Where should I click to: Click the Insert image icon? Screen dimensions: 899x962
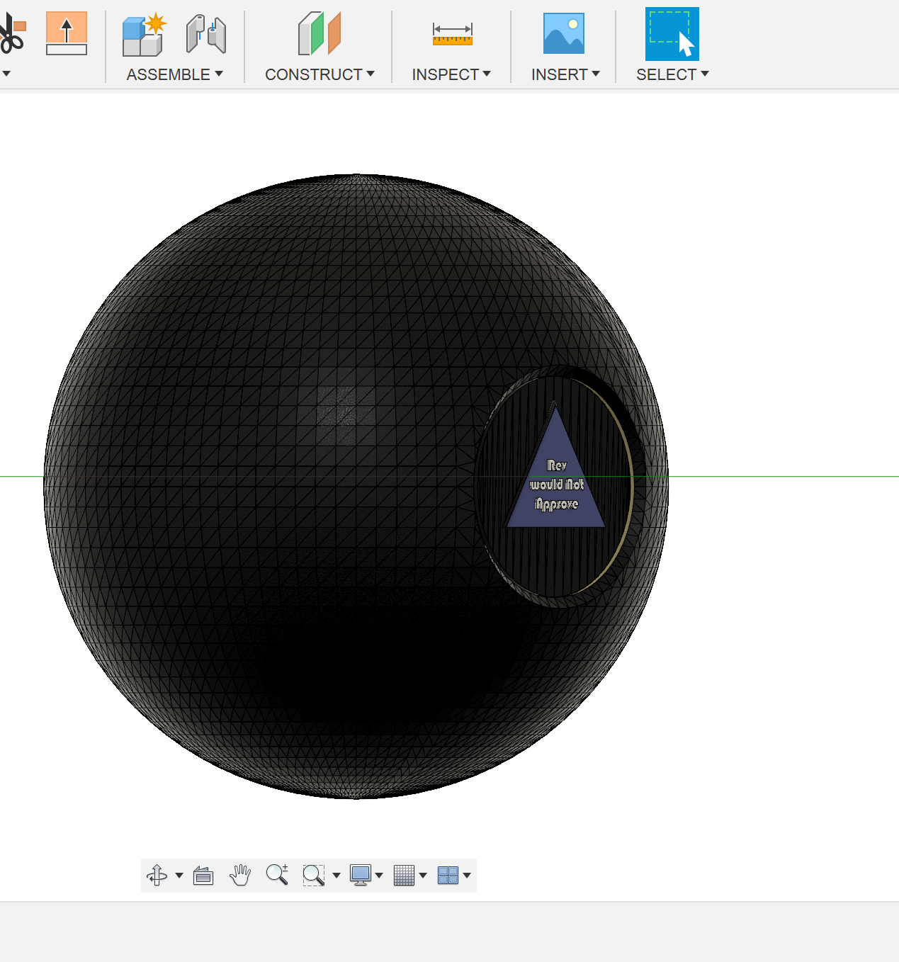click(x=563, y=34)
